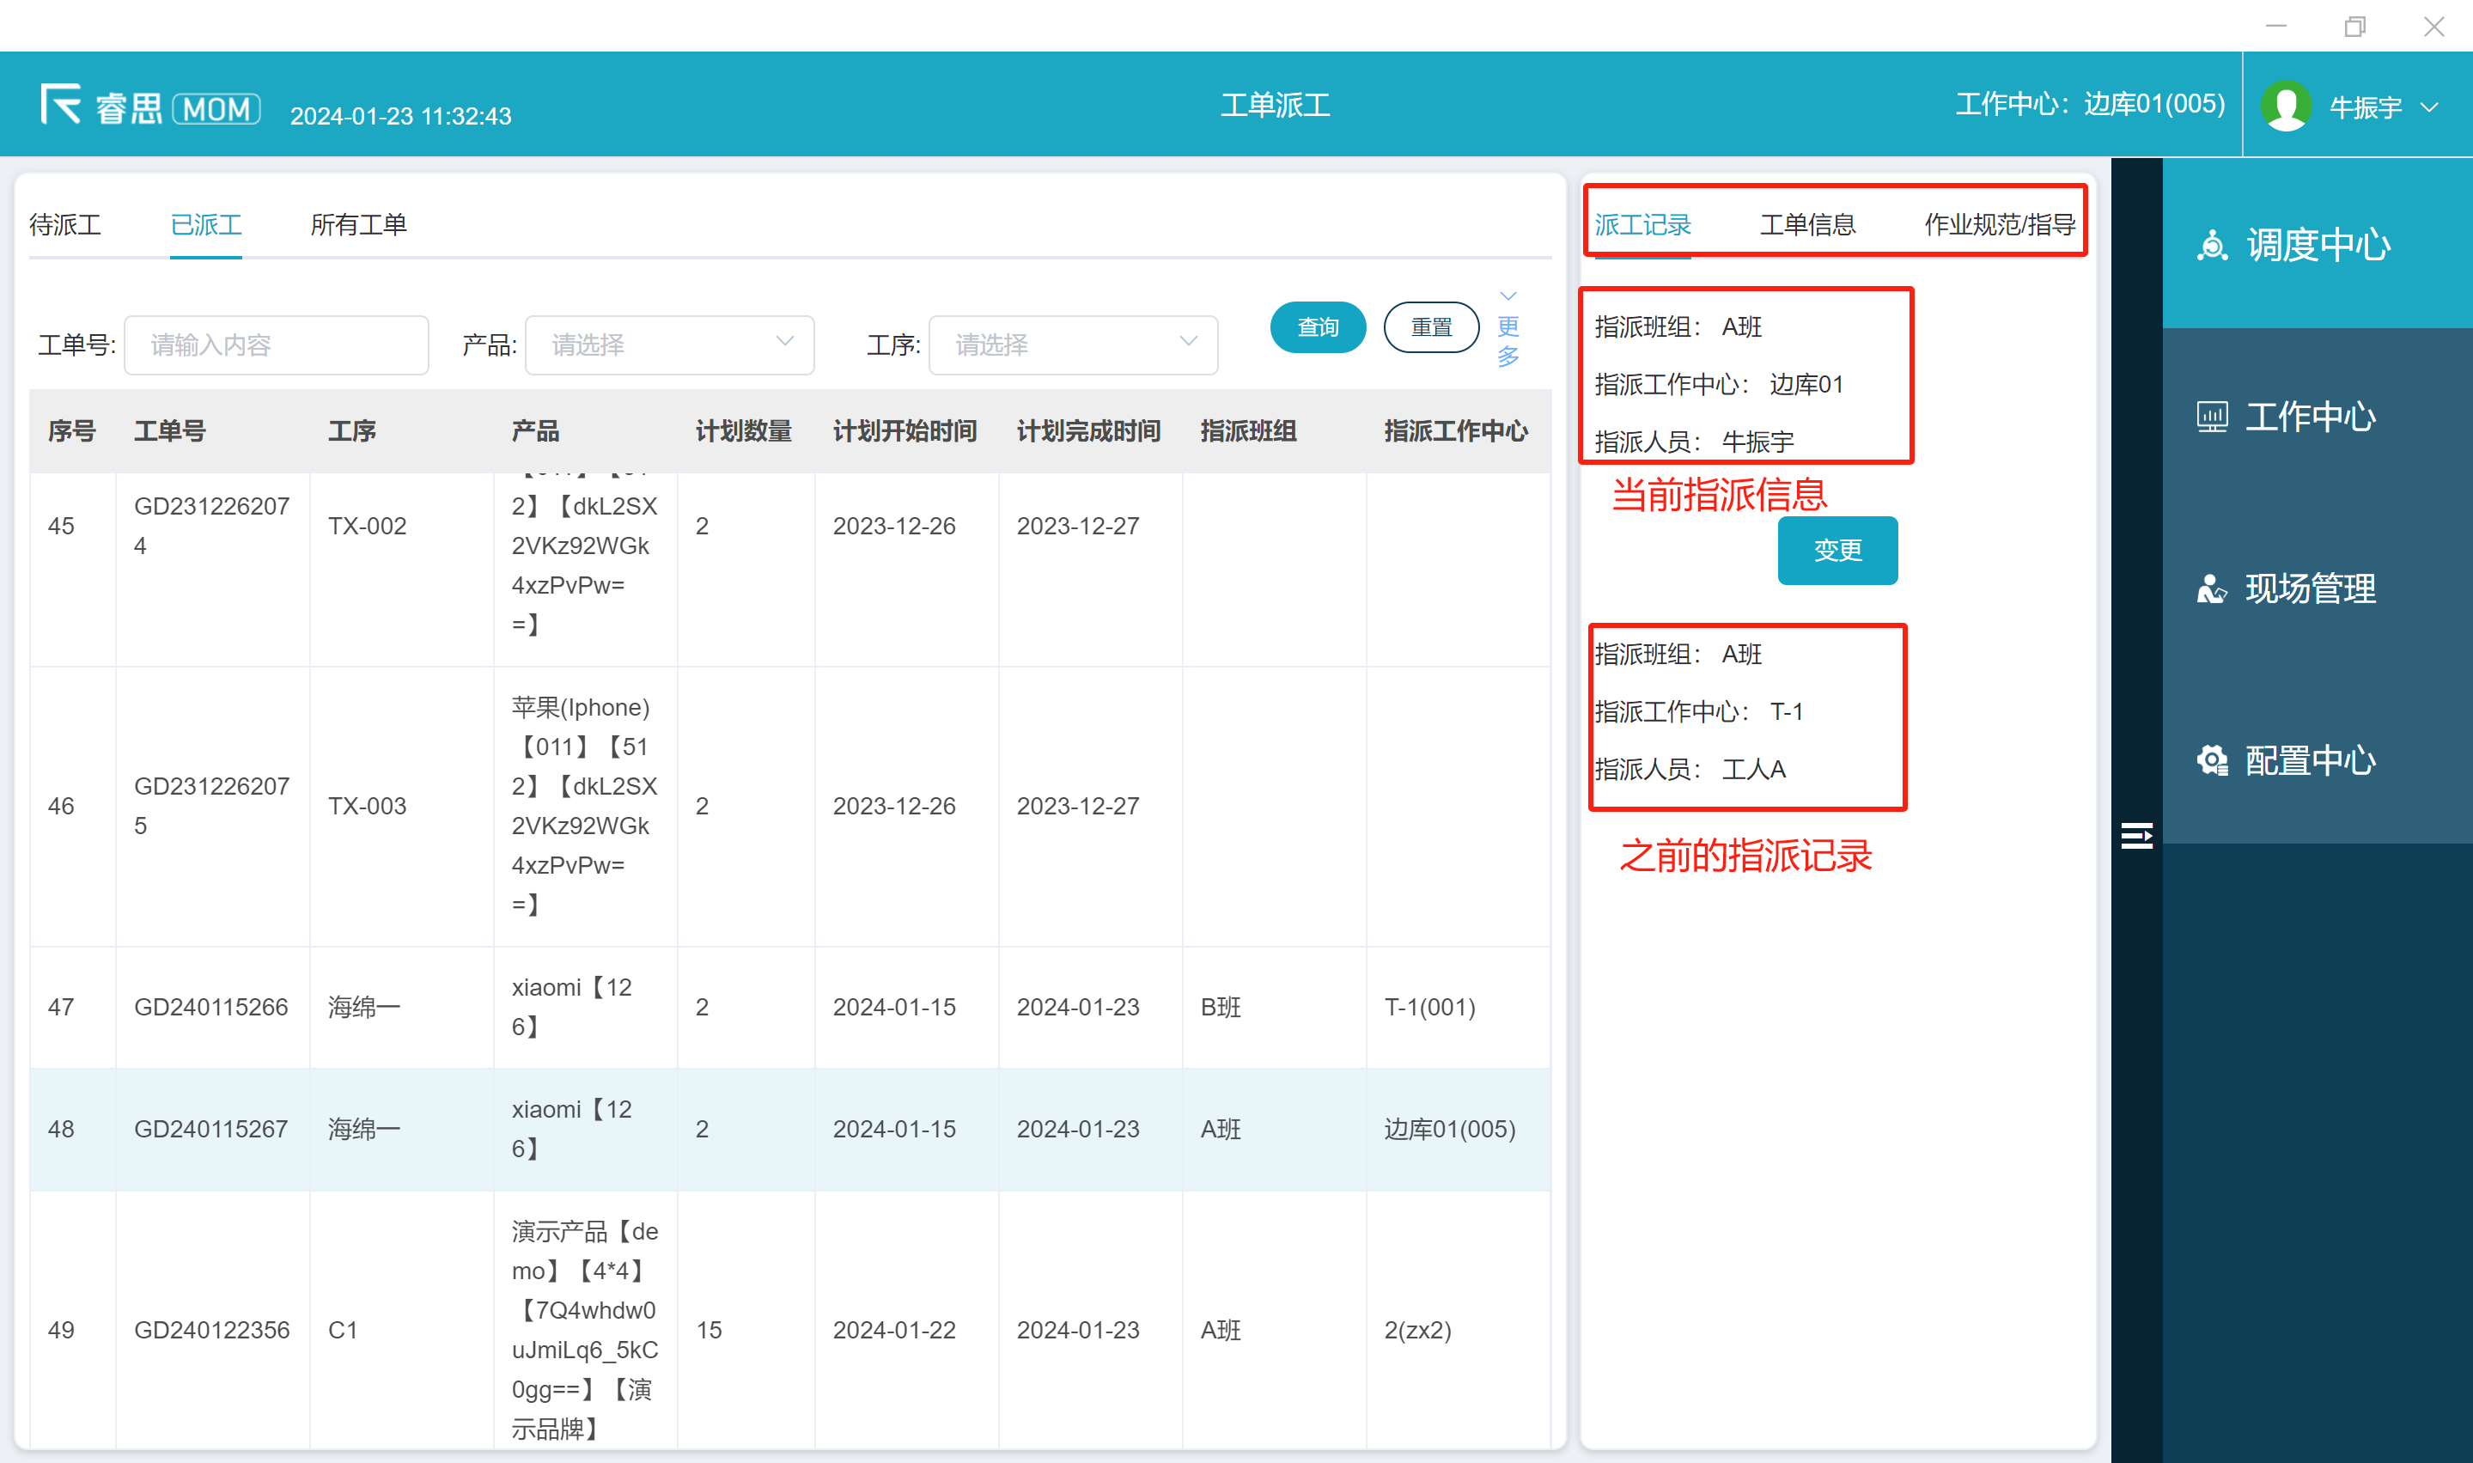Expand the 牛振宇 user dropdown arrow

2430,107
